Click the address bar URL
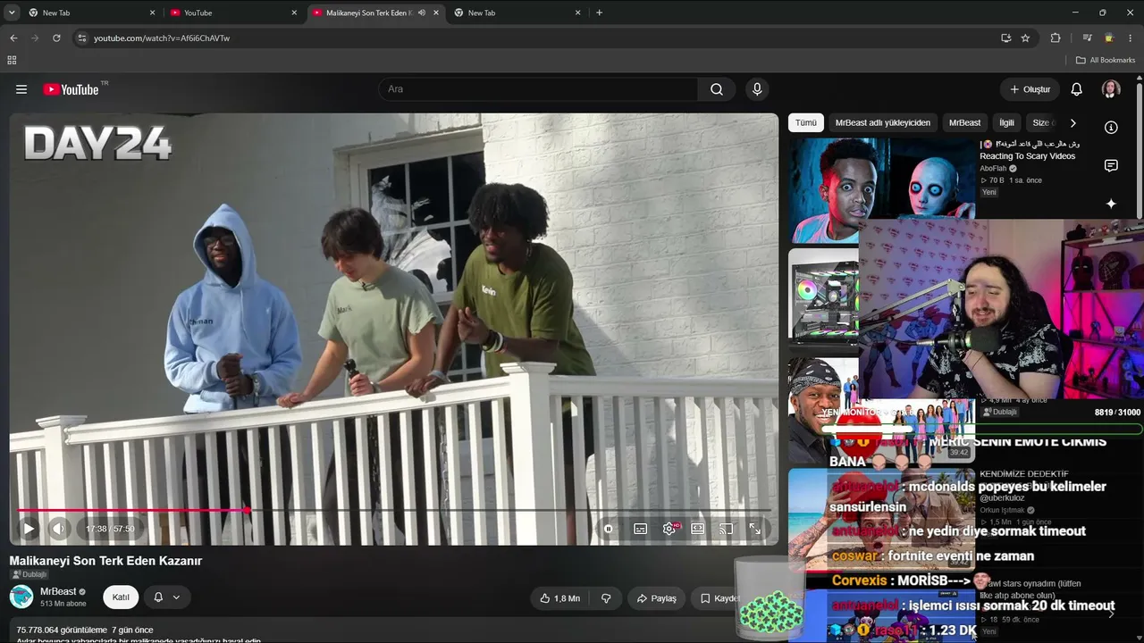 pyautogui.click(x=162, y=38)
